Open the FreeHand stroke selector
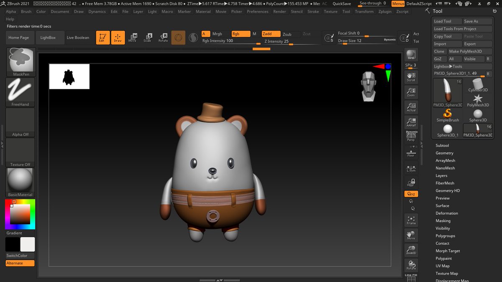This screenshot has height=282, width=502. pyautogui.click(x=20, y=92)
